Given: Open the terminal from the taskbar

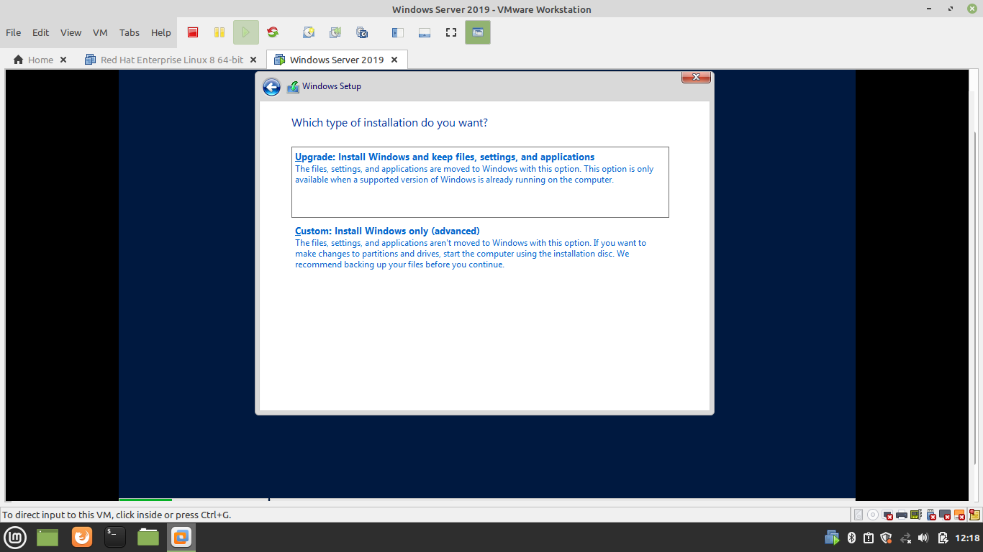Looking at the screenshot, I should click(x=115, y=537).
